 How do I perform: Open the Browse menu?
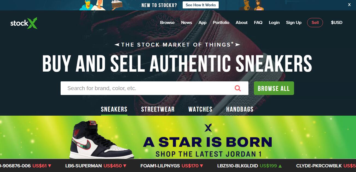click(167, 23)
